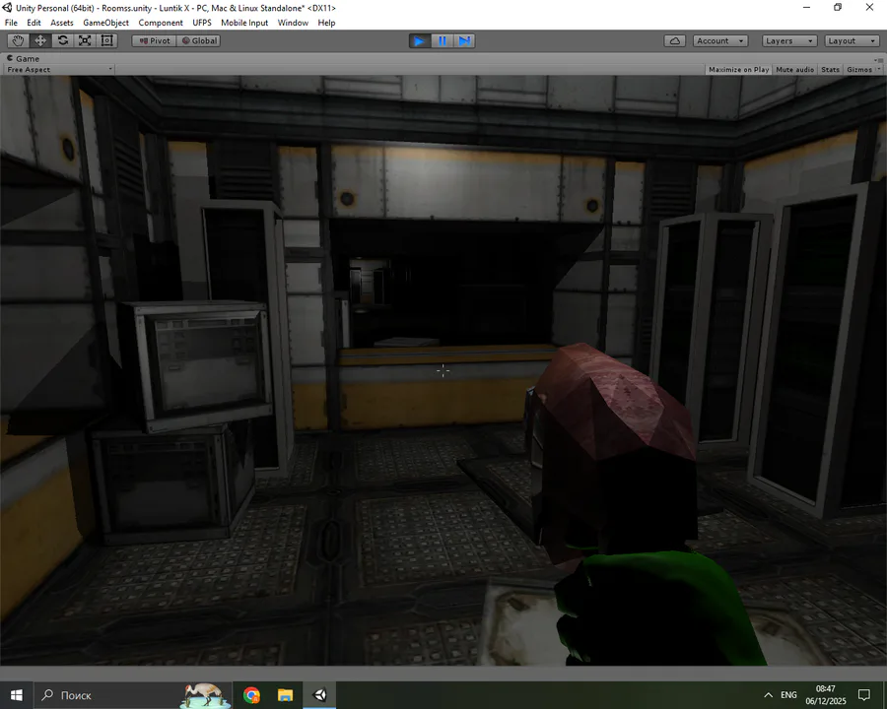This screenshot has width=887, height=709.
Task: Select the Scale tool
Action: pyautogui.click(x=85, y=40)
